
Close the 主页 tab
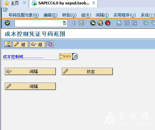pos(24,3)
